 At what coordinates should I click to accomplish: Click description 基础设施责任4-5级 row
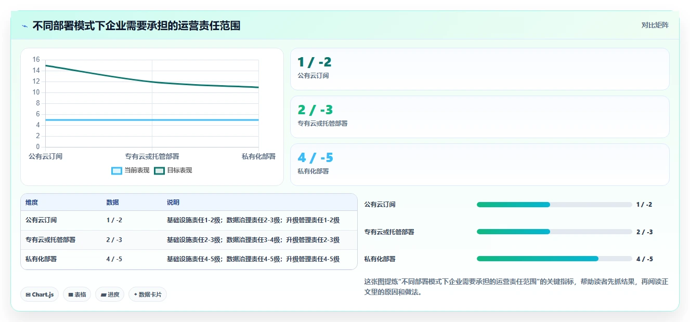[x=253, y=259]
